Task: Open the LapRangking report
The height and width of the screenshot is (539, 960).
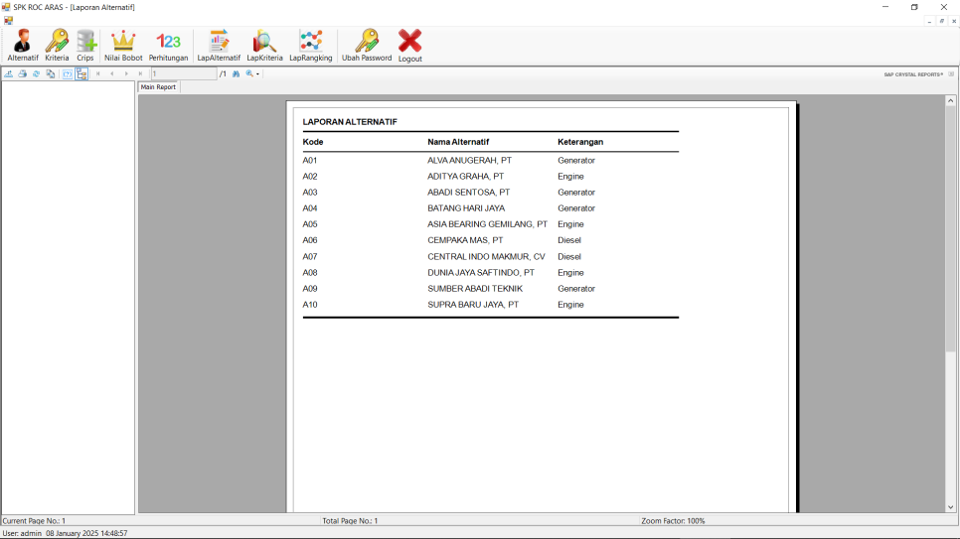Action: (311, 46)
